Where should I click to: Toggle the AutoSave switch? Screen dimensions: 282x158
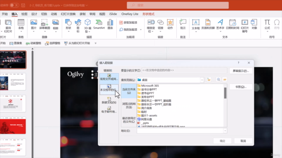tap(14, 5)
